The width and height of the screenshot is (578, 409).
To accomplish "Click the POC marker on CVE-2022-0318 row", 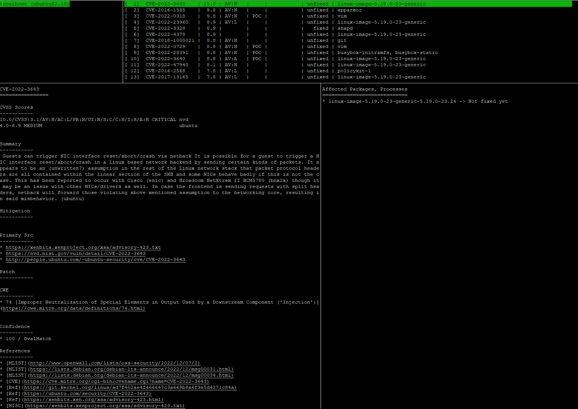I will click(x=257, y=16).
